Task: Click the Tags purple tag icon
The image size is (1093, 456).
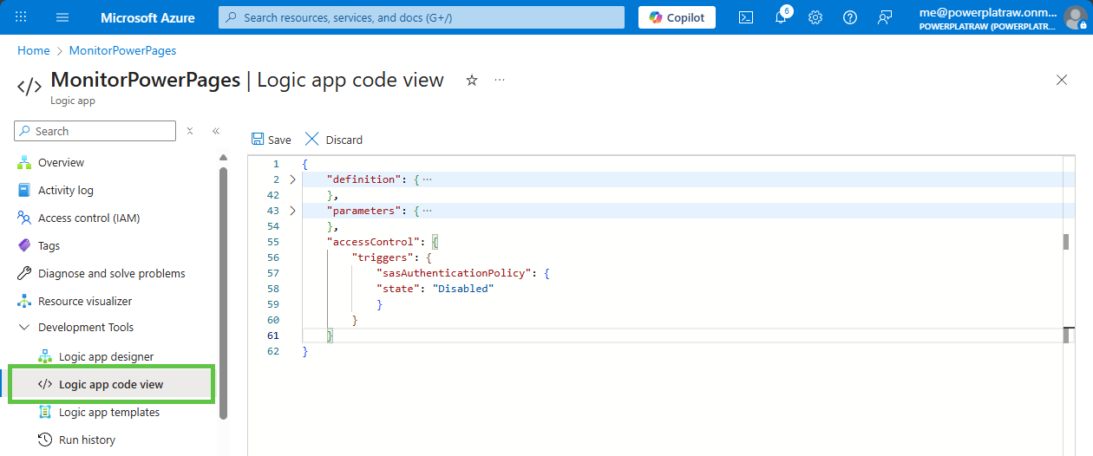Action: [x=24, y=245]
